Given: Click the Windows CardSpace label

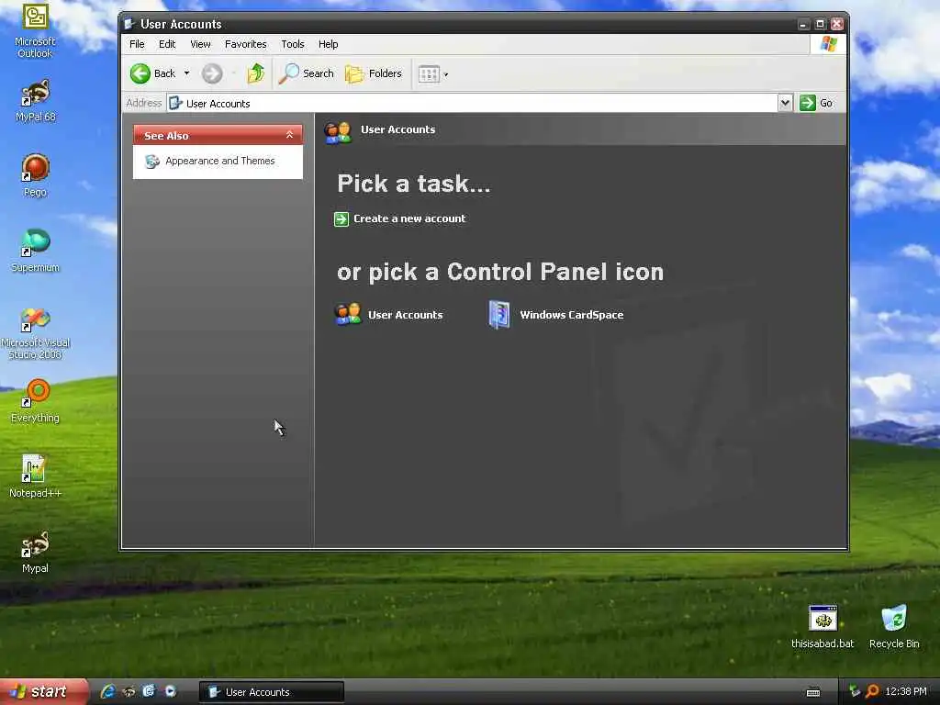Looking at the screenshot, I should point(572,315).
